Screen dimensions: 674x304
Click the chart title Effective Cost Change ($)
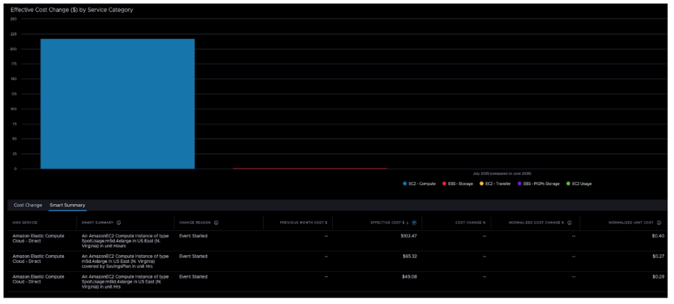[x=72, y=10]
